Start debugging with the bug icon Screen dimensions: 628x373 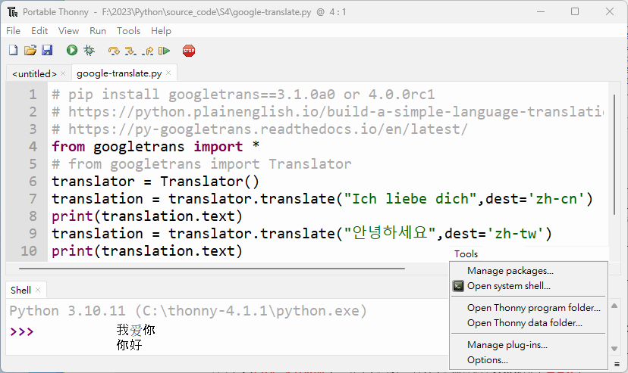pos(89,51)
